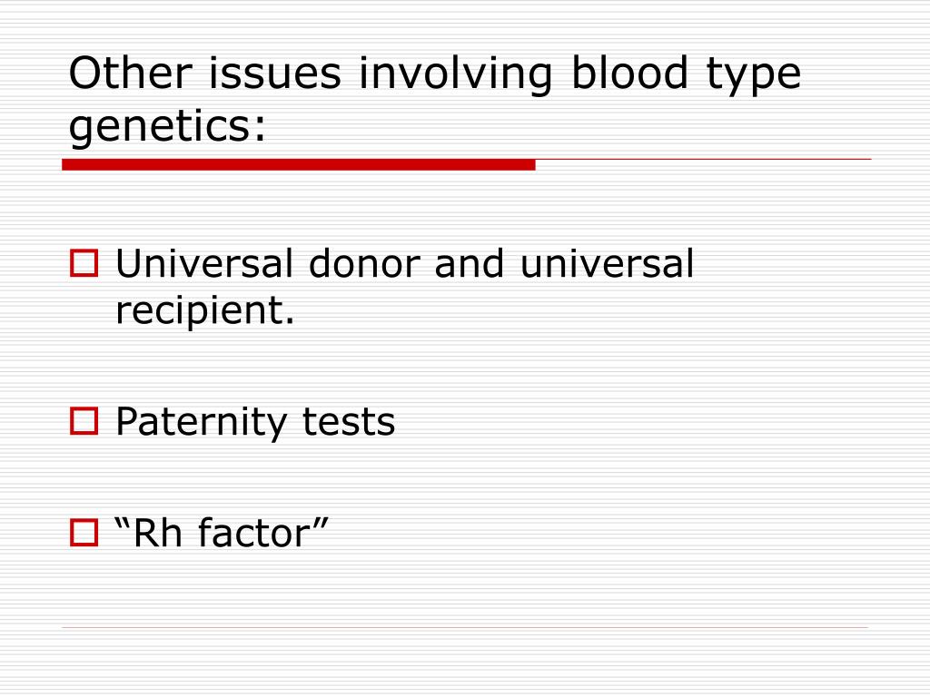This screenshot has width=930, height=697.
Task: Click the word "and" in the first bullet
Action: [470, 263]
